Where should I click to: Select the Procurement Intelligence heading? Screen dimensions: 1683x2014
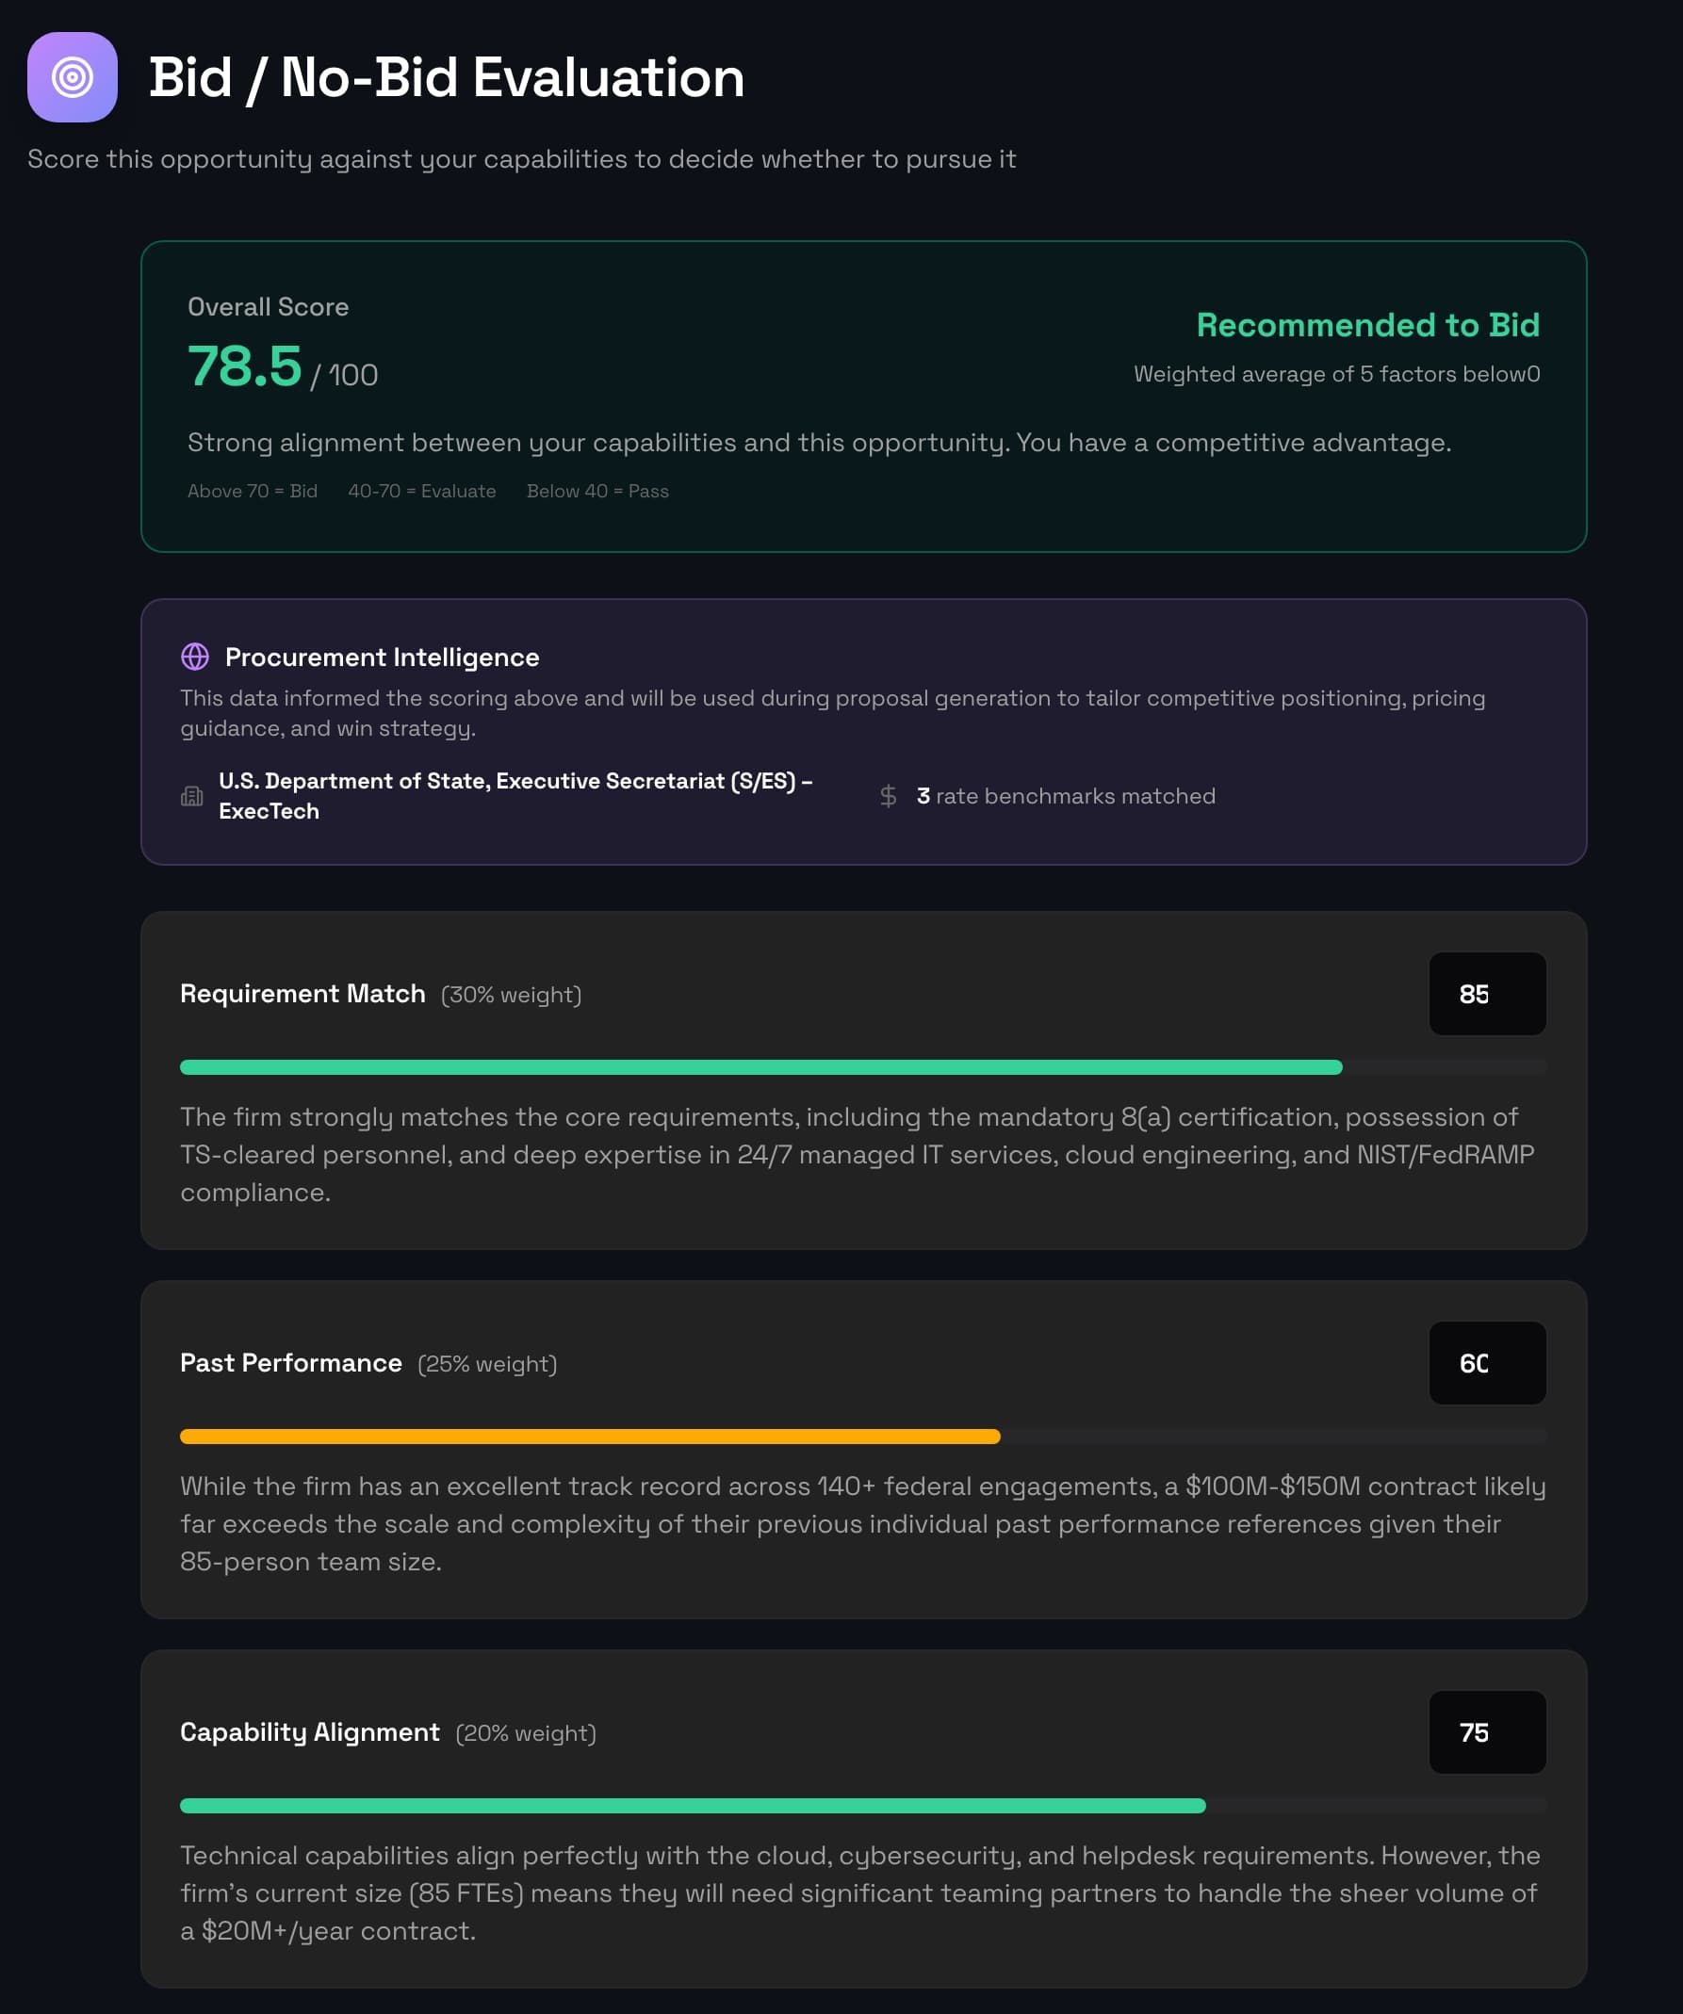point(382,657)
